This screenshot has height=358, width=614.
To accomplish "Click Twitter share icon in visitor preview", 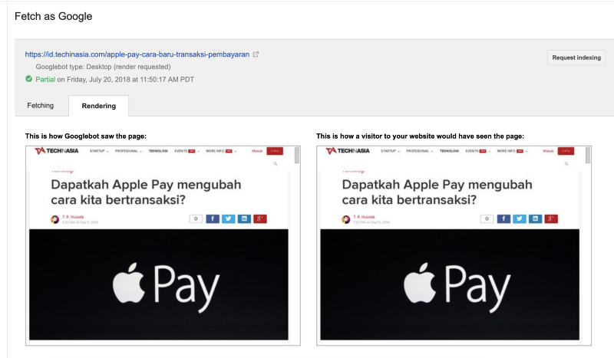I will tap(520, 218).
